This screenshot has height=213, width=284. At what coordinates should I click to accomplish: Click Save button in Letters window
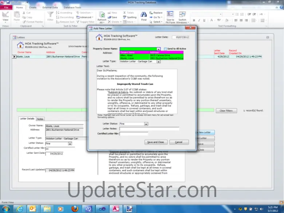(206, 144)
